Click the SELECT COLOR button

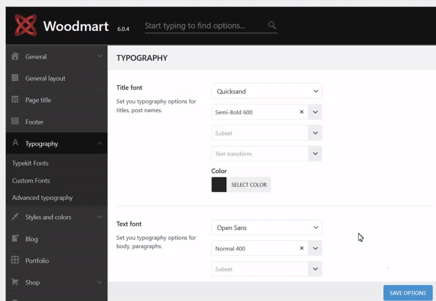[x=249, y=185]
